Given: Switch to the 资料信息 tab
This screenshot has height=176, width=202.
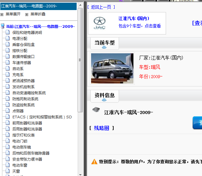Looking at the screenshot, I should pos(105,96).
